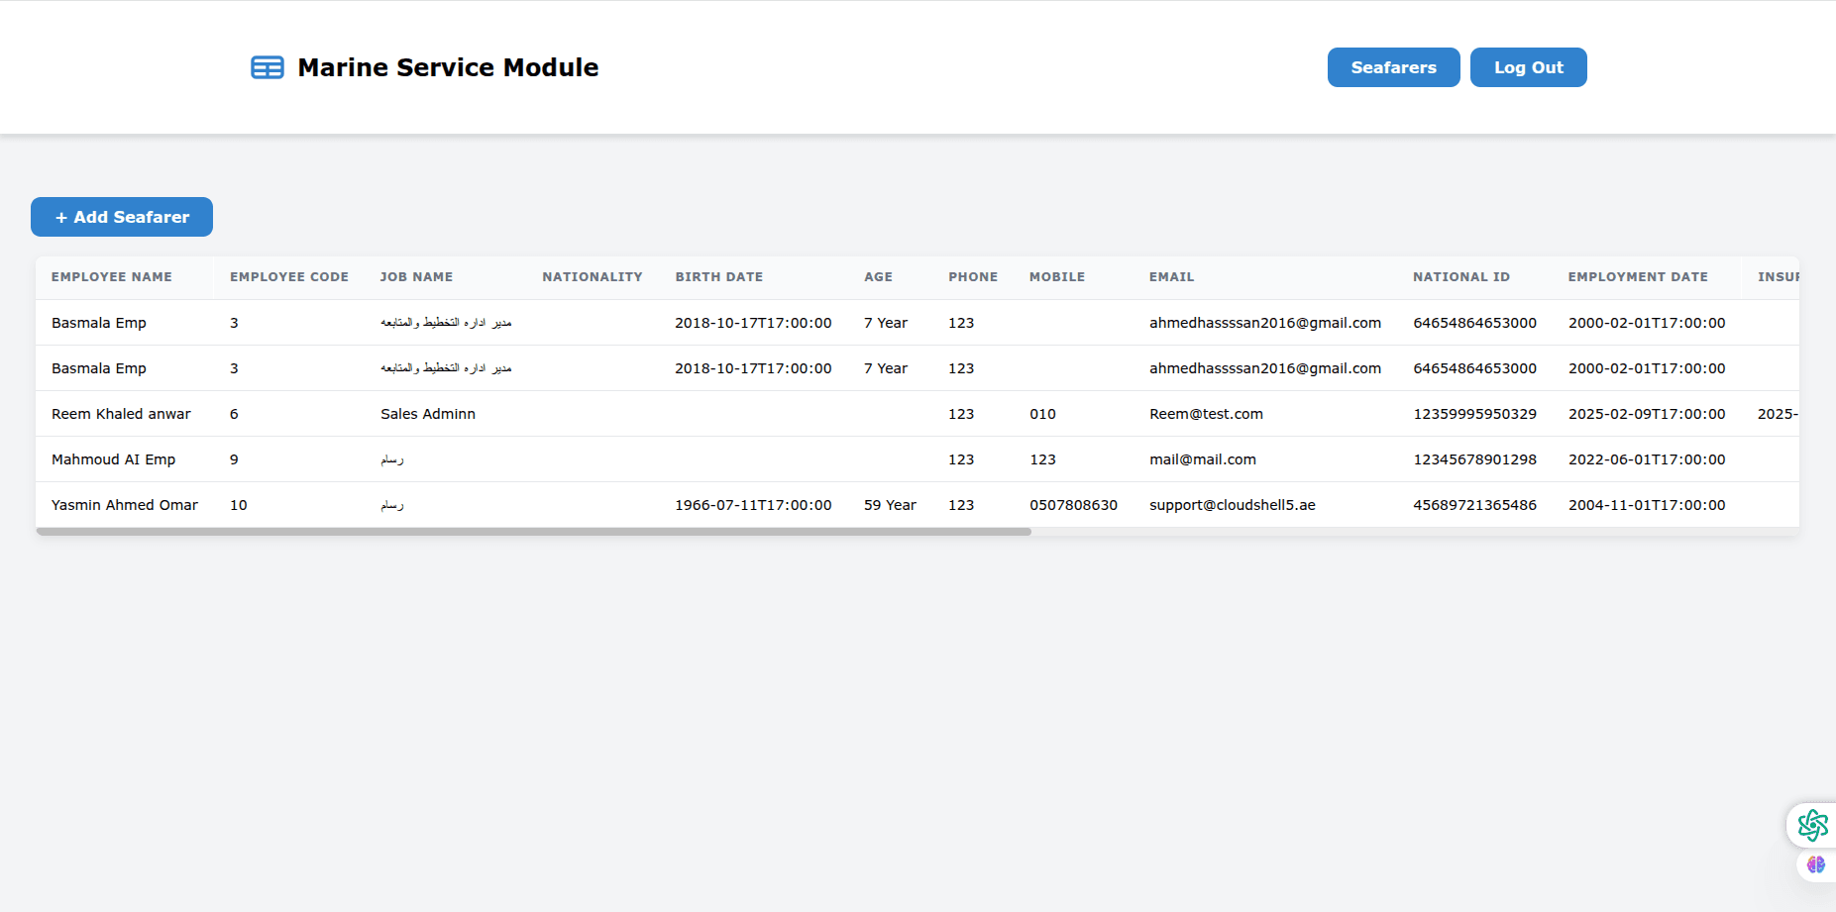Select the EMPLOYEE NAME column header
The width and height of the screenshot is (1836, 912).
click(111, 277)
